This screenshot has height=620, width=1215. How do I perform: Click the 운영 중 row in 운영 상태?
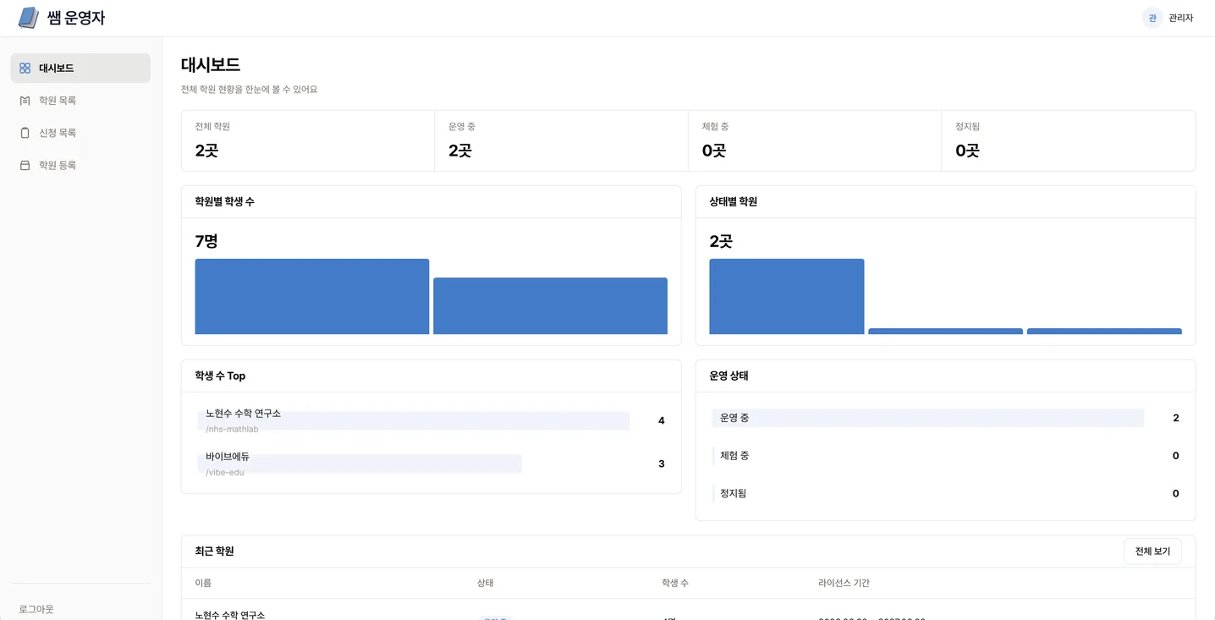click(x=945, y=418)
